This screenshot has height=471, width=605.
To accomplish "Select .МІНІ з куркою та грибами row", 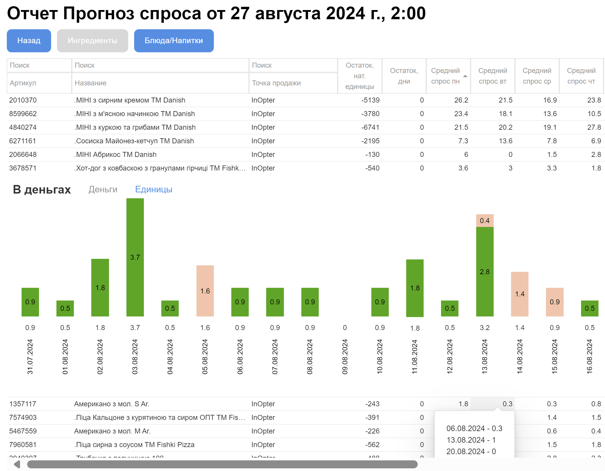I will 306,127.
